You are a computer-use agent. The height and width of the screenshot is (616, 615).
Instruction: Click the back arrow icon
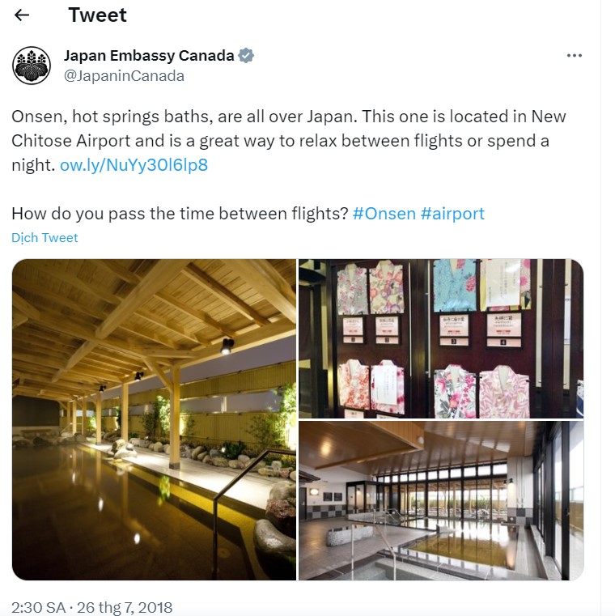pos(22,15)
